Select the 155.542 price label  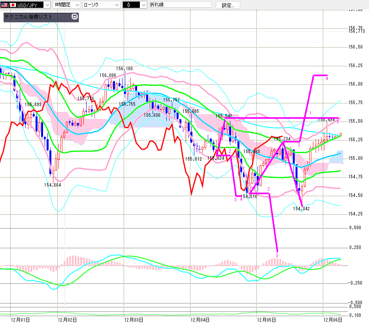pyautogui.click(x=224, y=116)
